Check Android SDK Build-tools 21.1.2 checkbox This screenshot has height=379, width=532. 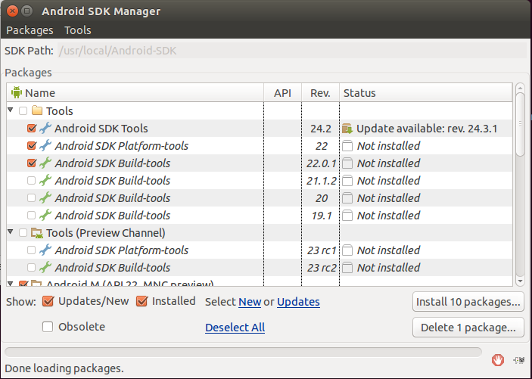[31, 180]
